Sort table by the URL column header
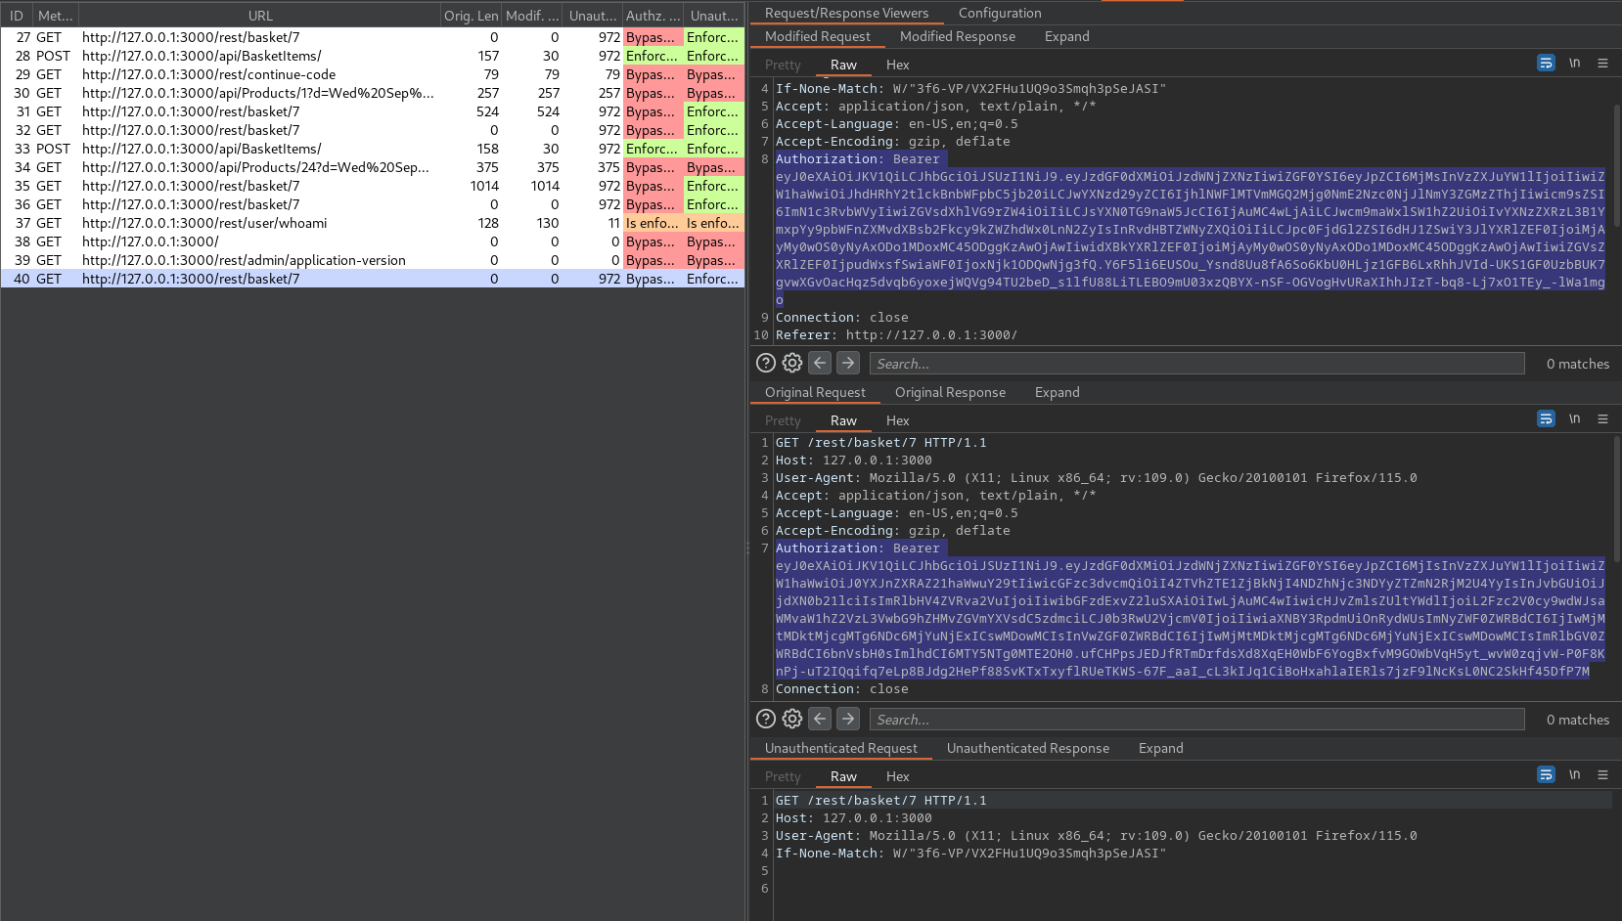The image size is (1622, 921). coord(260,16)
